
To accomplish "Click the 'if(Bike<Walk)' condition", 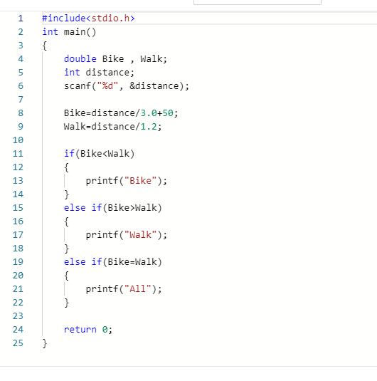I will coord(100,154).
